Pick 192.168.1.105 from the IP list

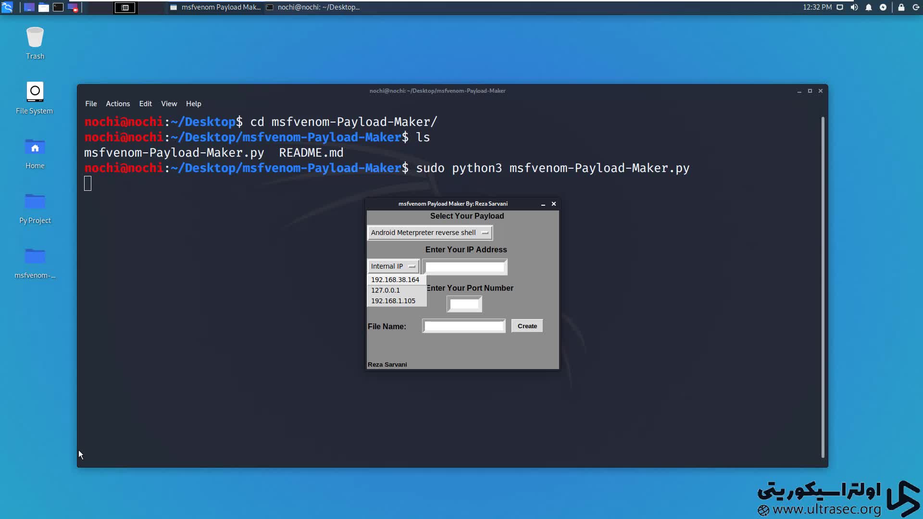[x=393, y=301]
